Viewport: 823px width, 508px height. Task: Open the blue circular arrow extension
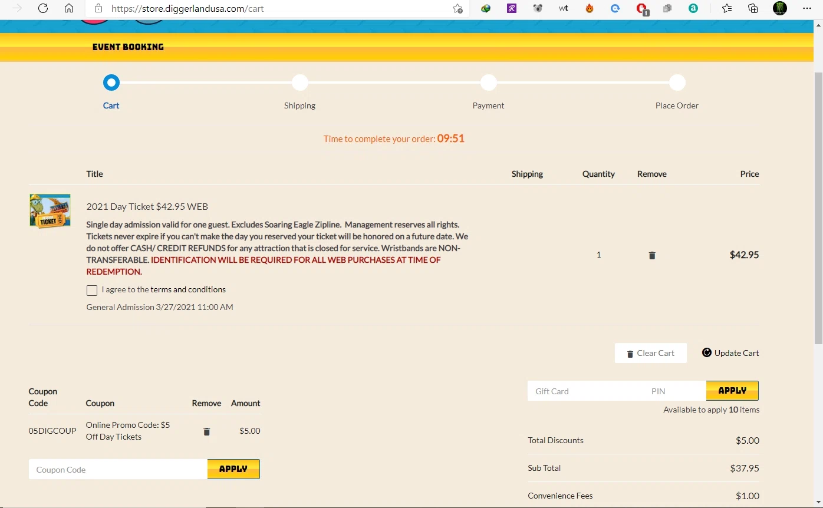[x=615, y=9]
